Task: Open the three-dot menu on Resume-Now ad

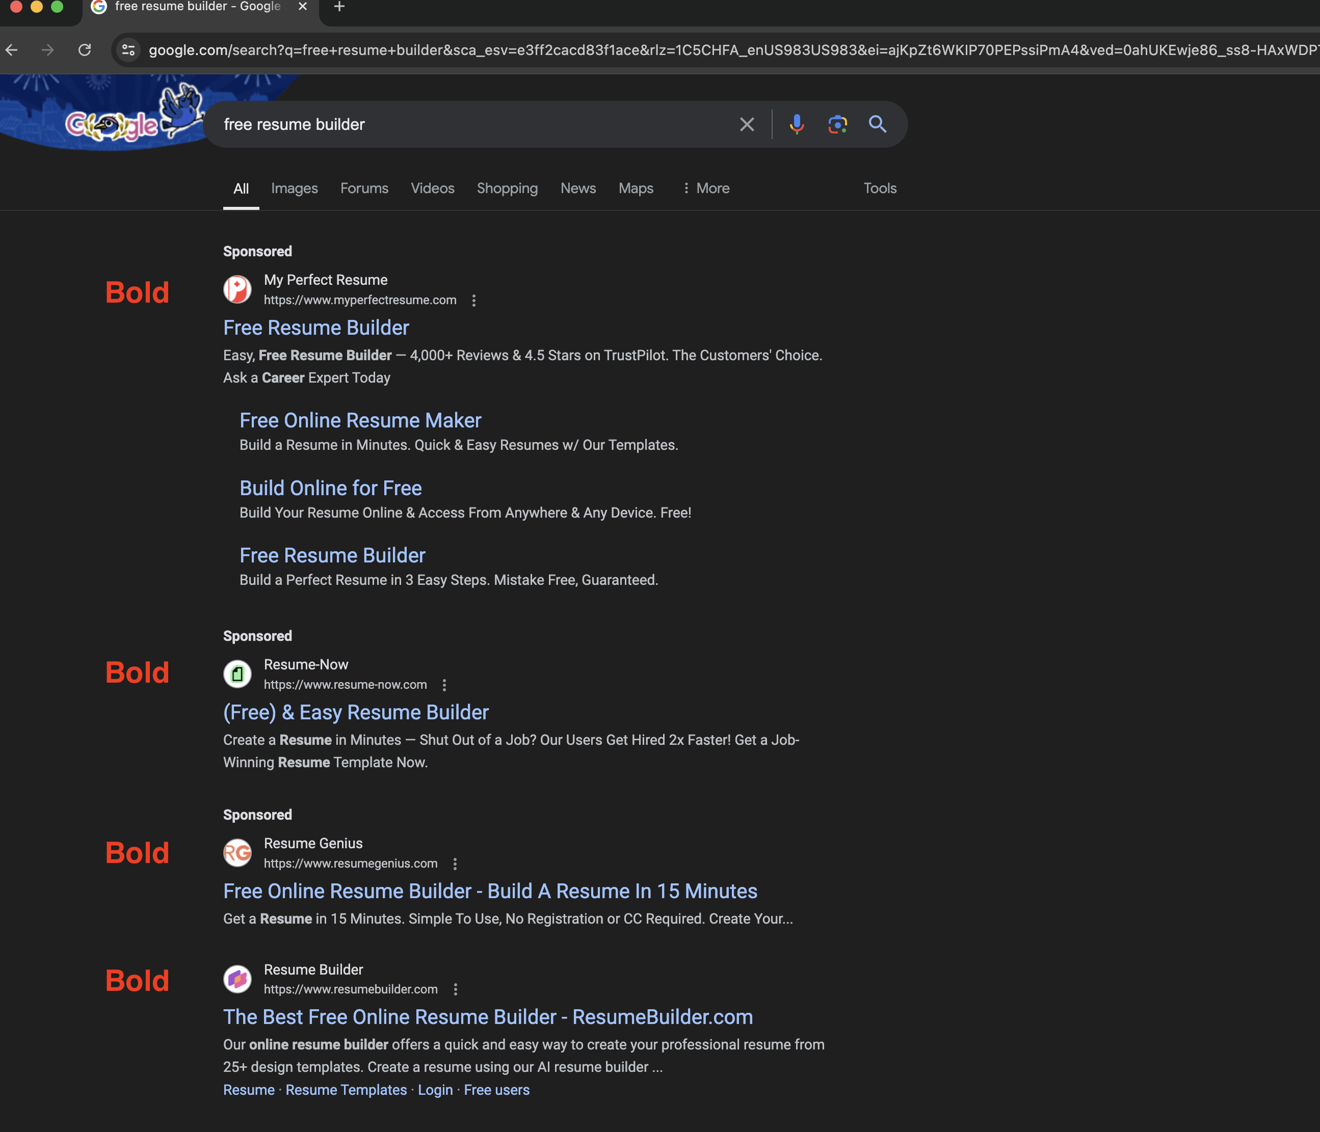Action: 444,685
